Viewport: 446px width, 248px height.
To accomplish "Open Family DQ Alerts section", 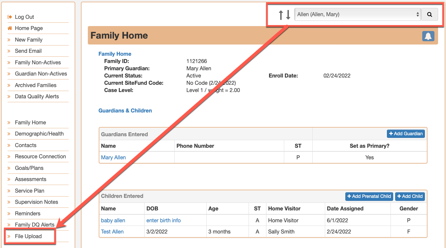I will click(35, 225).
